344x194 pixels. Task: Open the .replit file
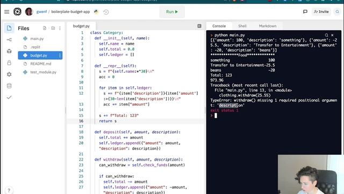pyautogui.click(x=35, y=47)
